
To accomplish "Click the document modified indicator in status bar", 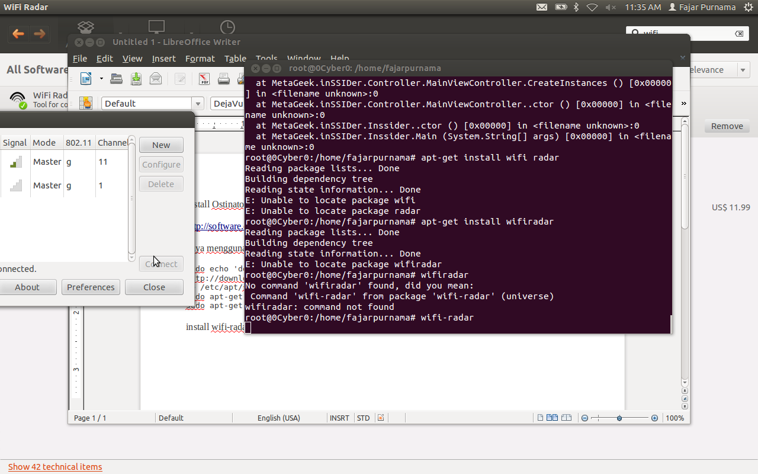I will coord(381,418).
